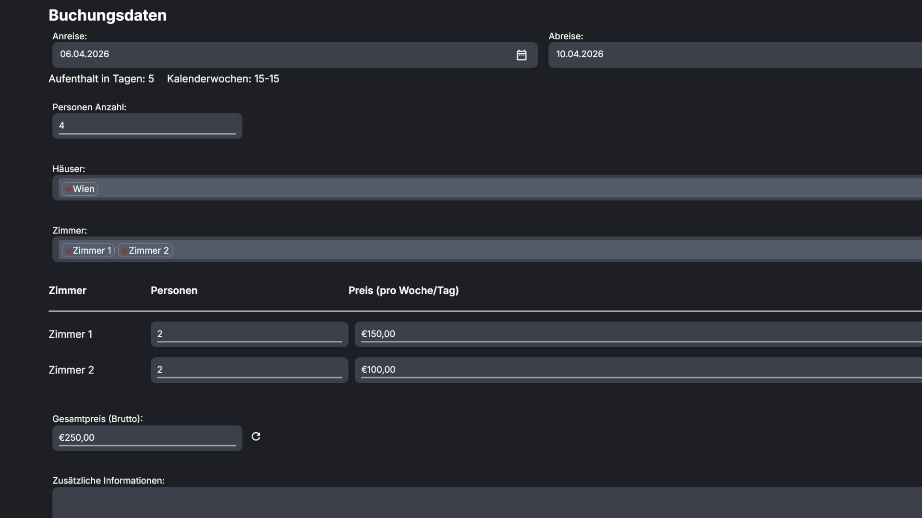Open the Zimmer multi-select box

click(487, 249)
